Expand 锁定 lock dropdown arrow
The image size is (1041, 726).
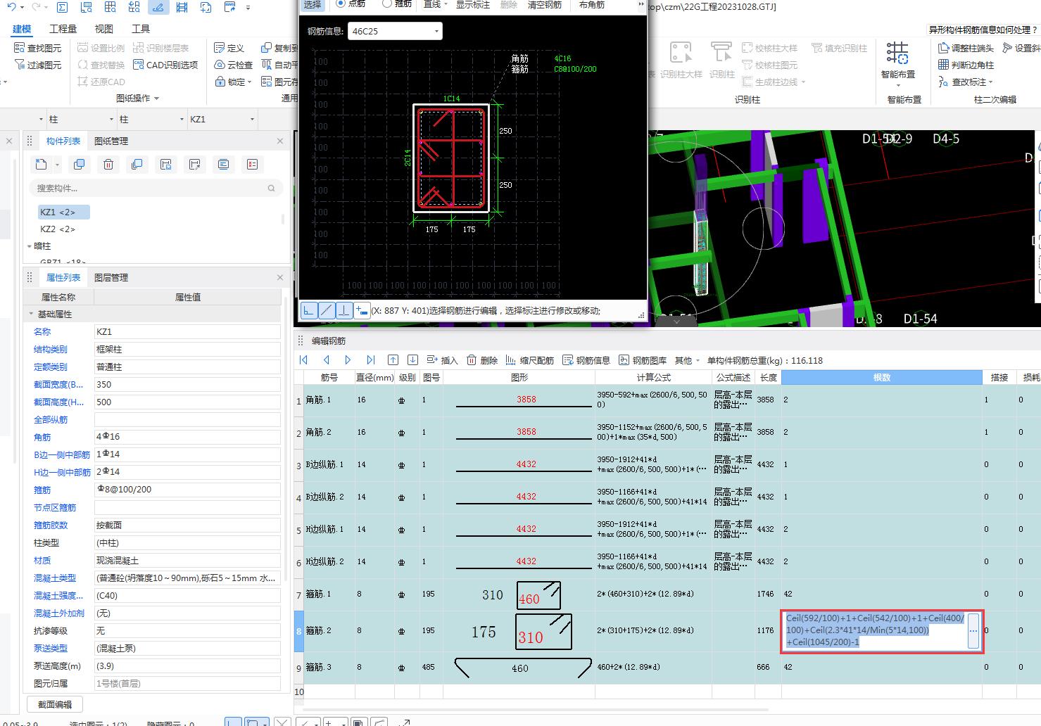tap(249, 82)
